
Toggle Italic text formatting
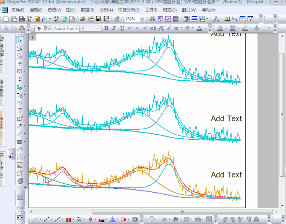pos(114,28)
